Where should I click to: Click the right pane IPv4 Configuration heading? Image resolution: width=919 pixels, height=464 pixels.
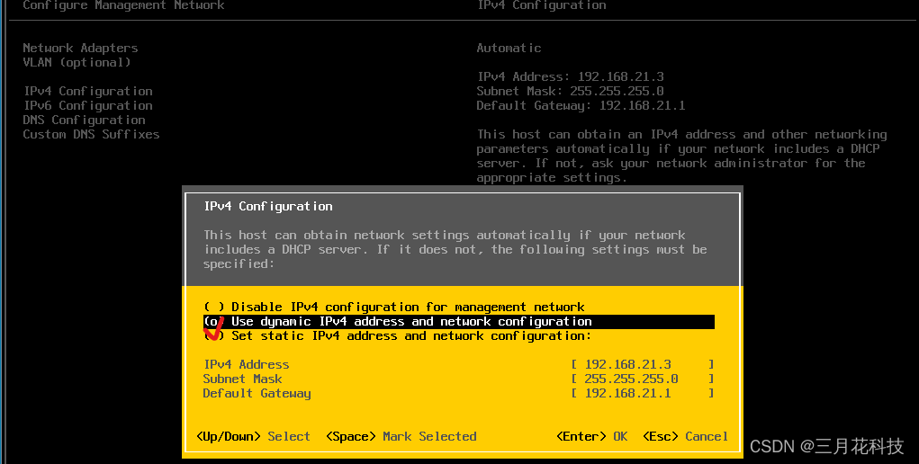tap(542, 5)
